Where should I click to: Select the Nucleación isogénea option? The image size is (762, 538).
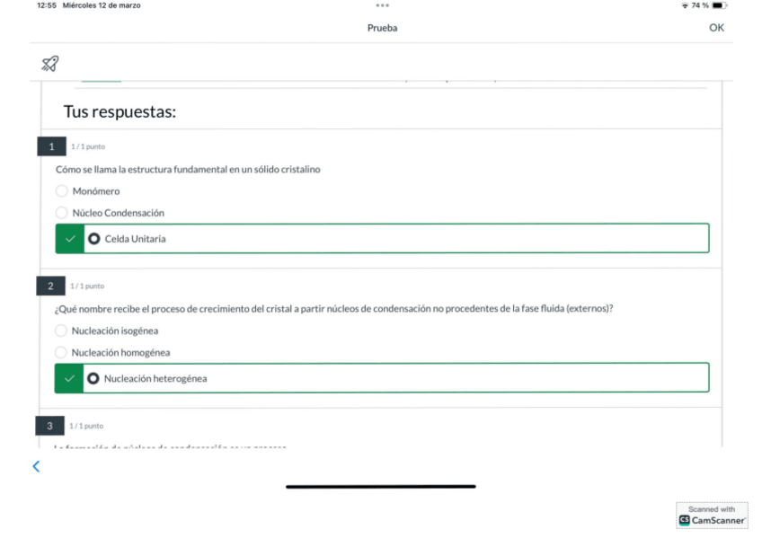pyautogui.click(x=61, y=331)
